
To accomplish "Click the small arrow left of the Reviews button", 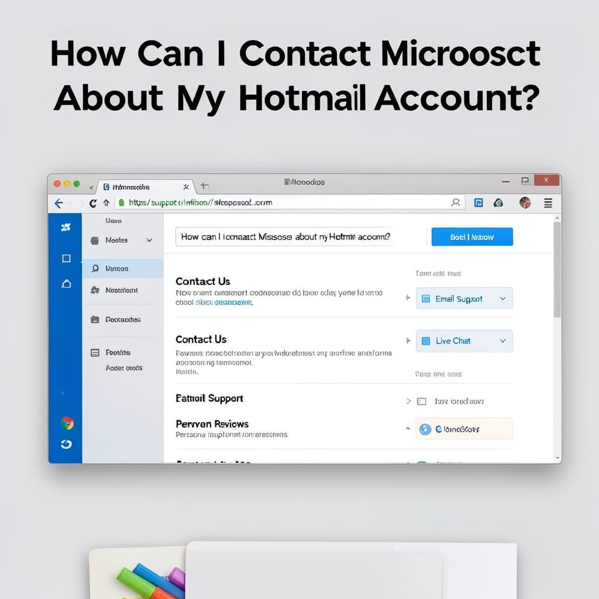I will pos(408,429).
